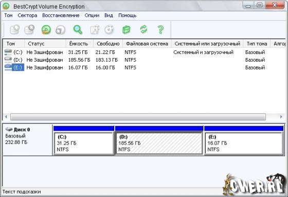Viewport: 288px width, 197px height.
Task: Click the green box toolbar icon
Action: click(x=127, y=30)
